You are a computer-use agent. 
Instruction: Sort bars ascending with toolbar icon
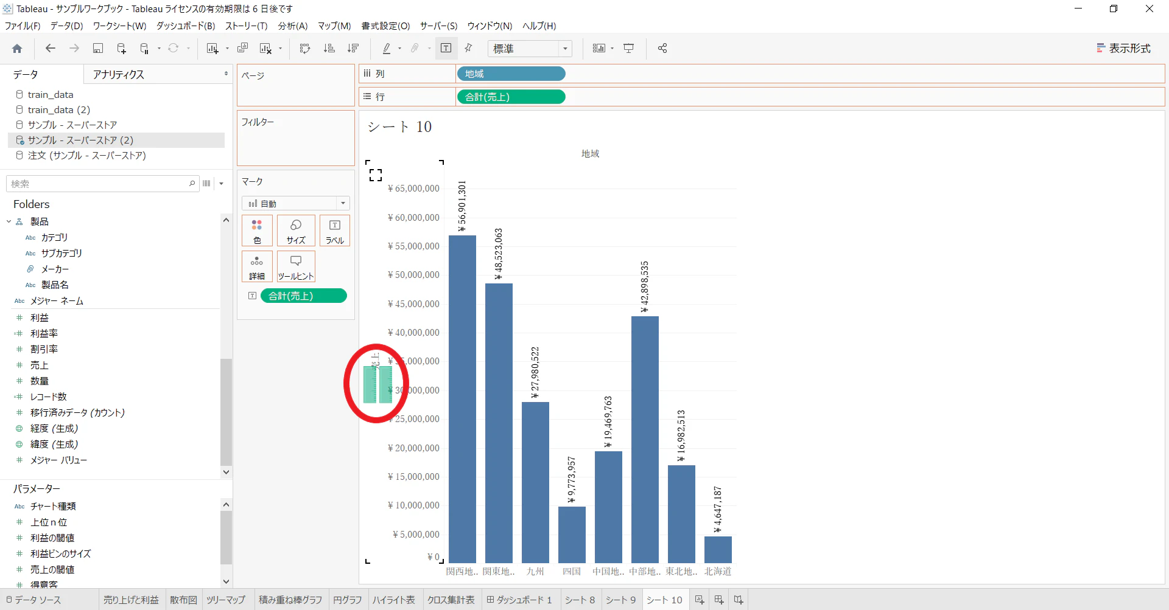coord(329,48)
